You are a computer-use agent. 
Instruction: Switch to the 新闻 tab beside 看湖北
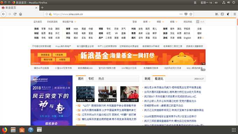click(147, 79)
